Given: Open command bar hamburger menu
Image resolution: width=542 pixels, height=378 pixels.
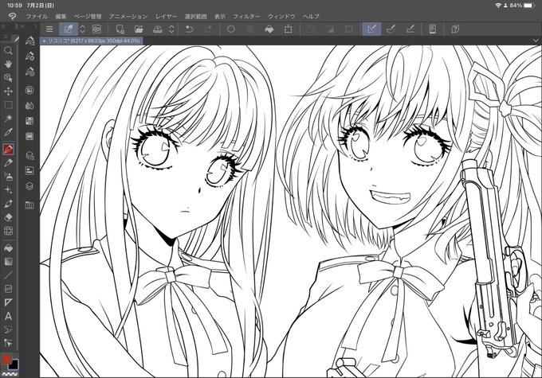Looking at the screenshot, I should (x=49, y=29).
